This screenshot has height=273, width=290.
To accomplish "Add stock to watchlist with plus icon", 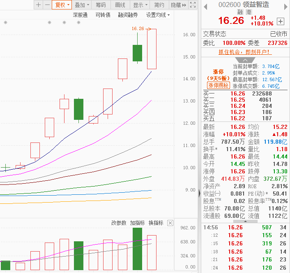I will point(281,21).
